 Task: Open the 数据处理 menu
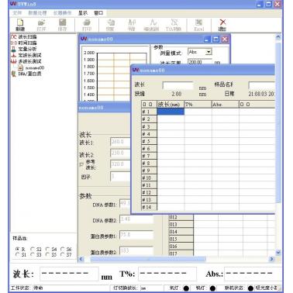(x=37, y=13)
